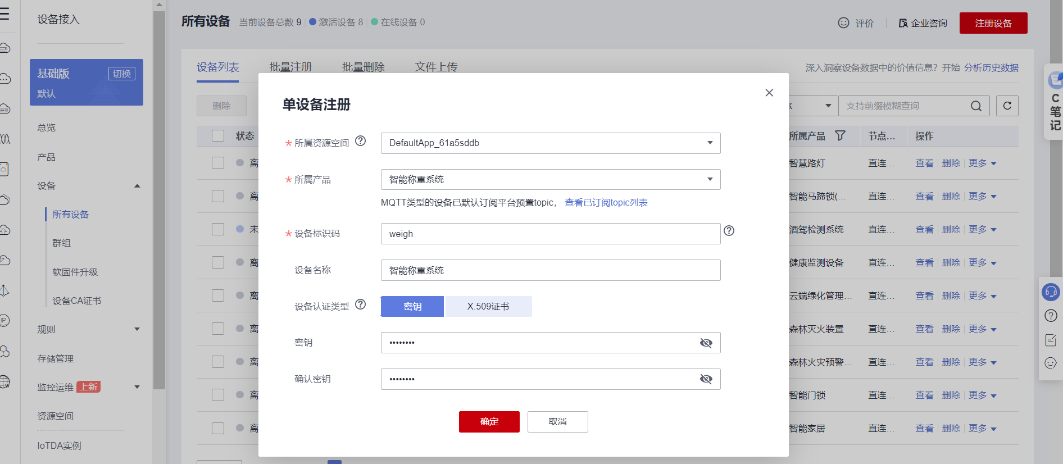
Task: Toggle the select-all checkbox in table header
Action: (x=218, y=135)
